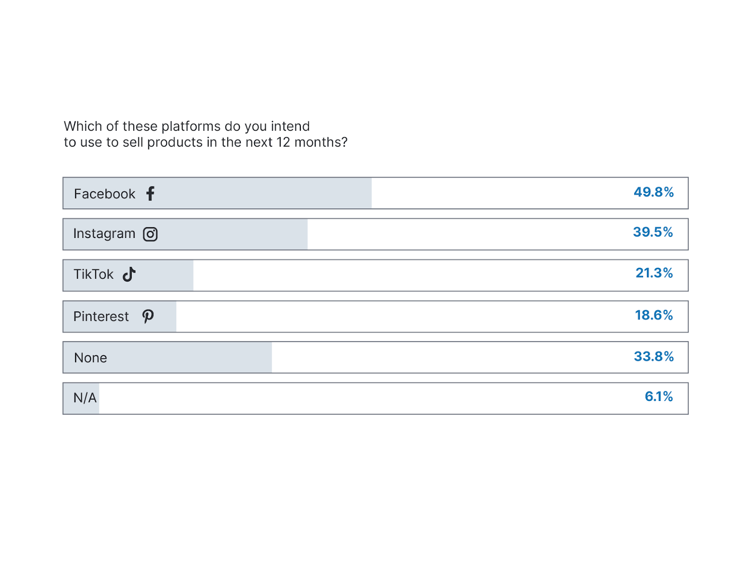Click the 18.6% value for Pinterest

pyautogui.click(x=653, y=315)
